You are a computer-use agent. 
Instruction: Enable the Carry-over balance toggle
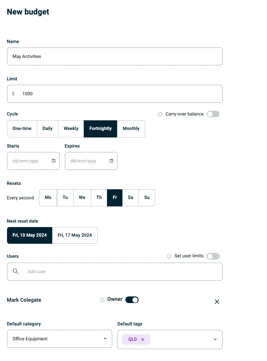pos(213,114)
